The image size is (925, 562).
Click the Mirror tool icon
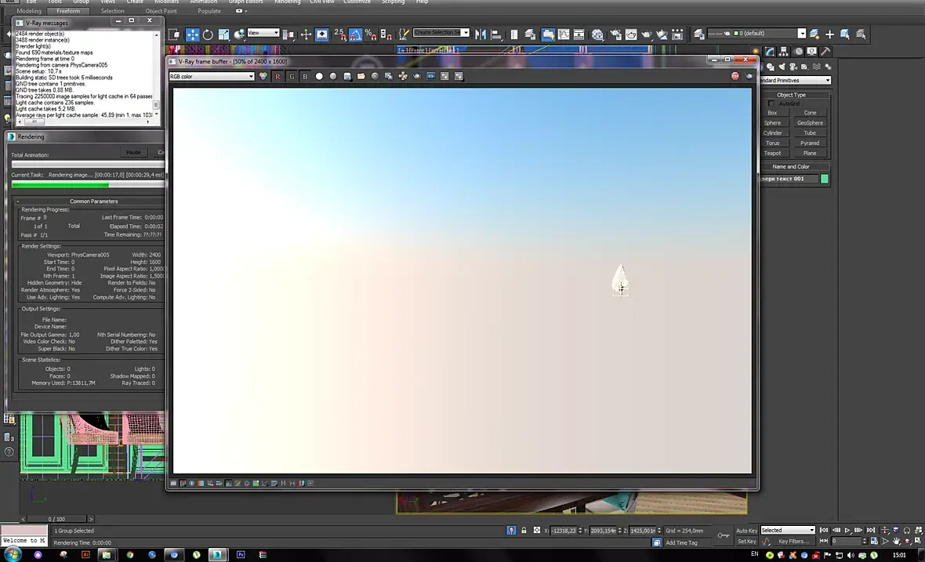tap(481, 34)
